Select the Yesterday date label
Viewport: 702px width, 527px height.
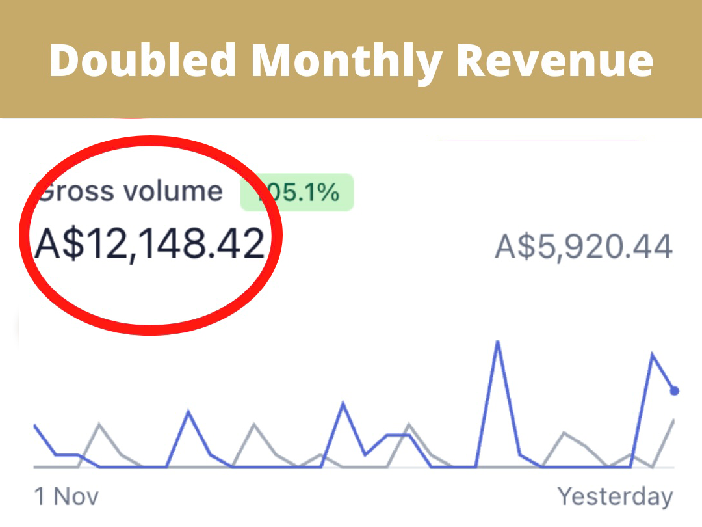coord(615,496)
